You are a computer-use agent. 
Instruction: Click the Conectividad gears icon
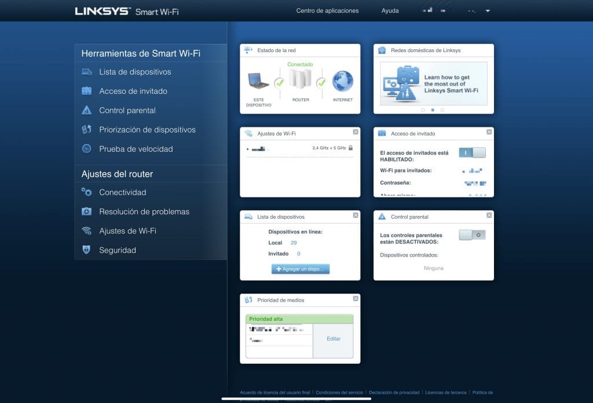[86, 192]
